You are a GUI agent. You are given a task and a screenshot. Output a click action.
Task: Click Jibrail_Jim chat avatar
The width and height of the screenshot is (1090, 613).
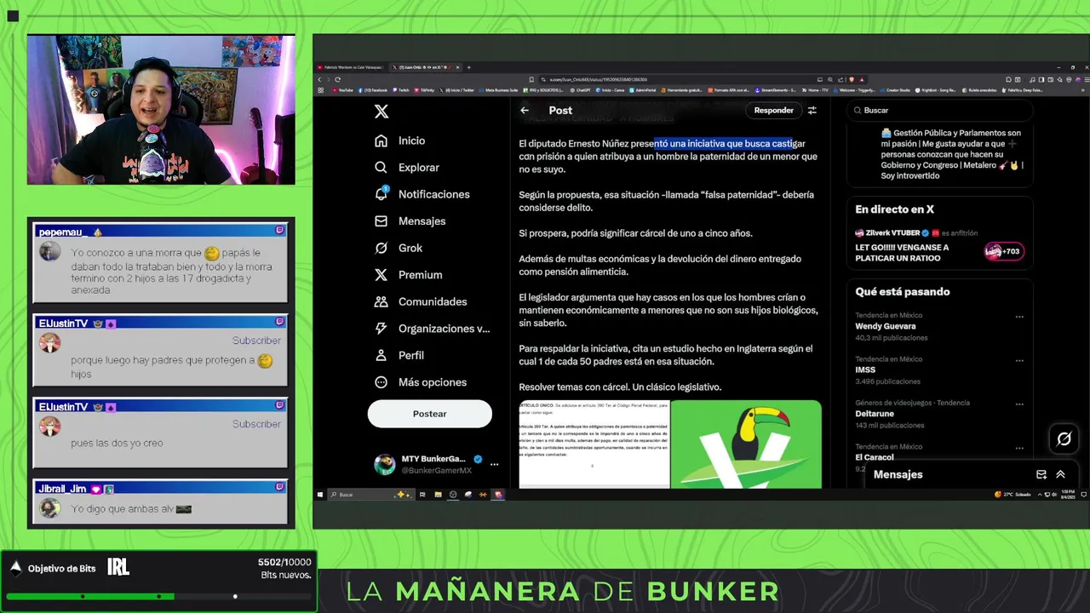tap(50, 508)
